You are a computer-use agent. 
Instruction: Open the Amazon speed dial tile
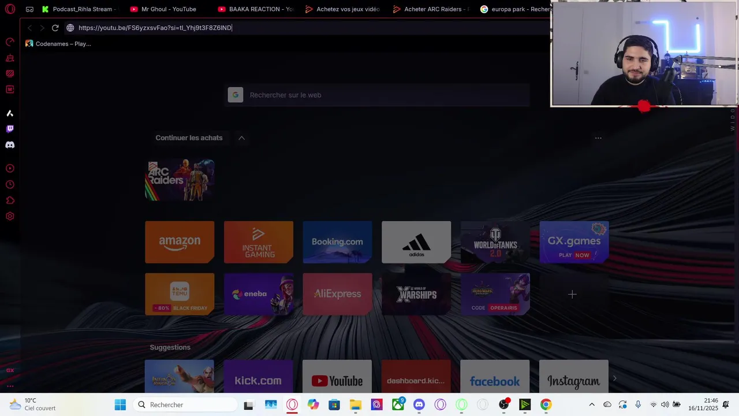tap(180, 242)
